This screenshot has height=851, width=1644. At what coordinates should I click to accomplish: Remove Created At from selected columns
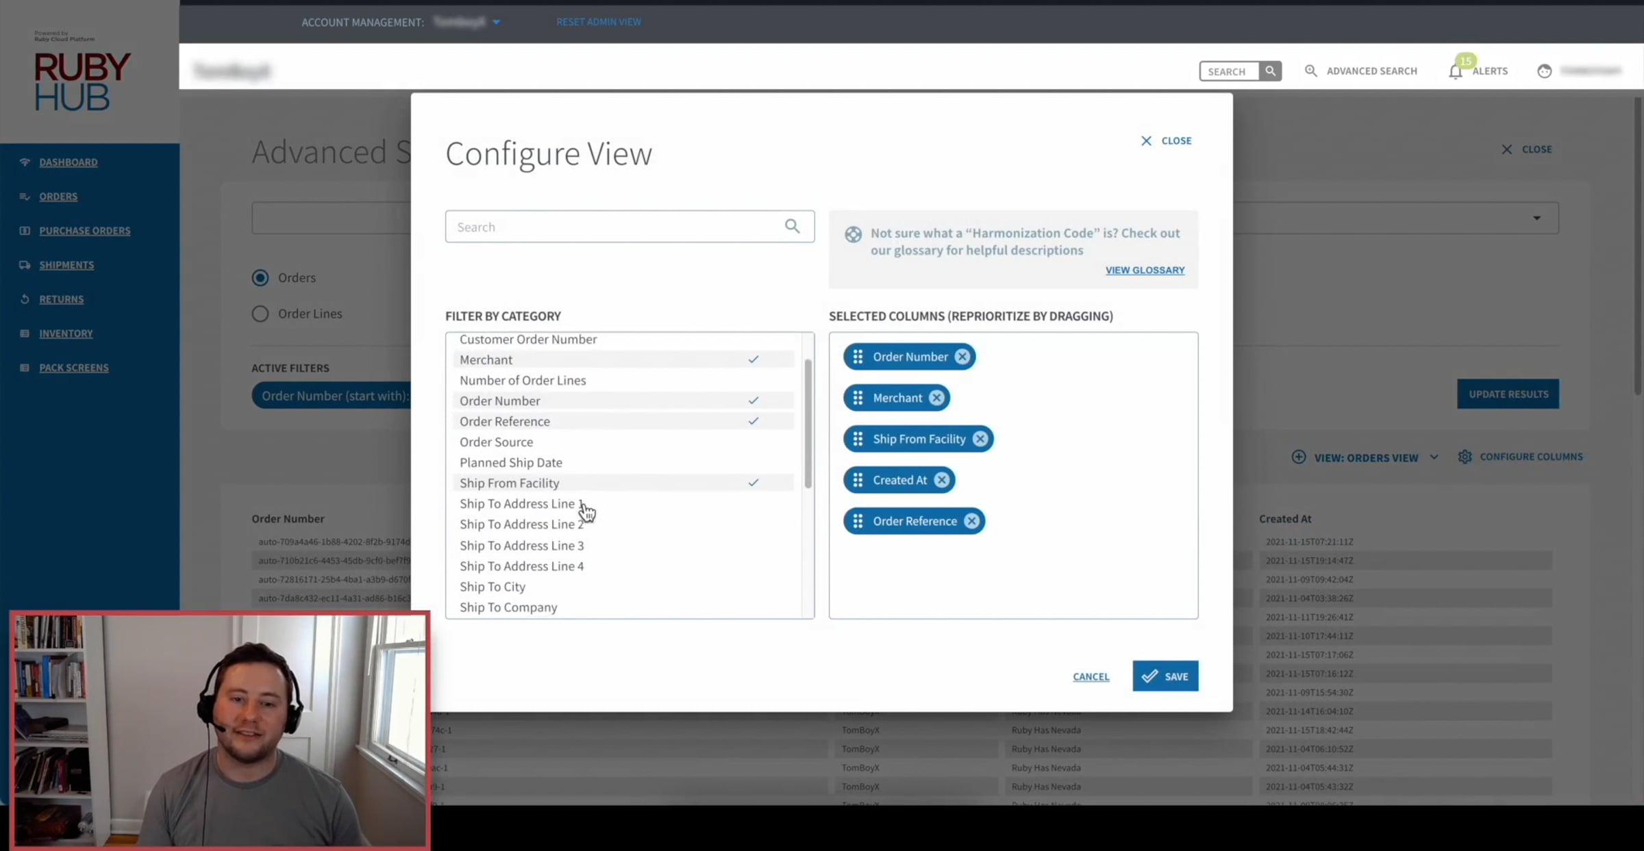point(942,480)
